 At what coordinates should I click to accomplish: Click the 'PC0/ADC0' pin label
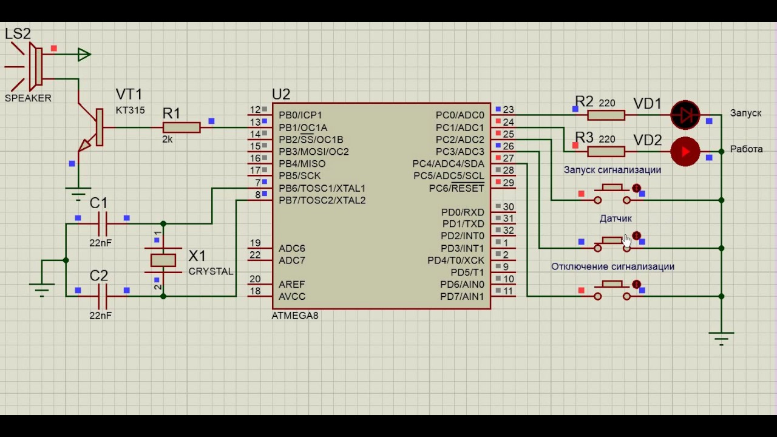460,115
